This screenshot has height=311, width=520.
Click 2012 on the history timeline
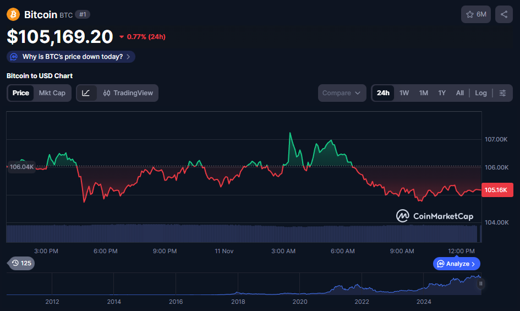pyautogui.click(x=52, y=302)
